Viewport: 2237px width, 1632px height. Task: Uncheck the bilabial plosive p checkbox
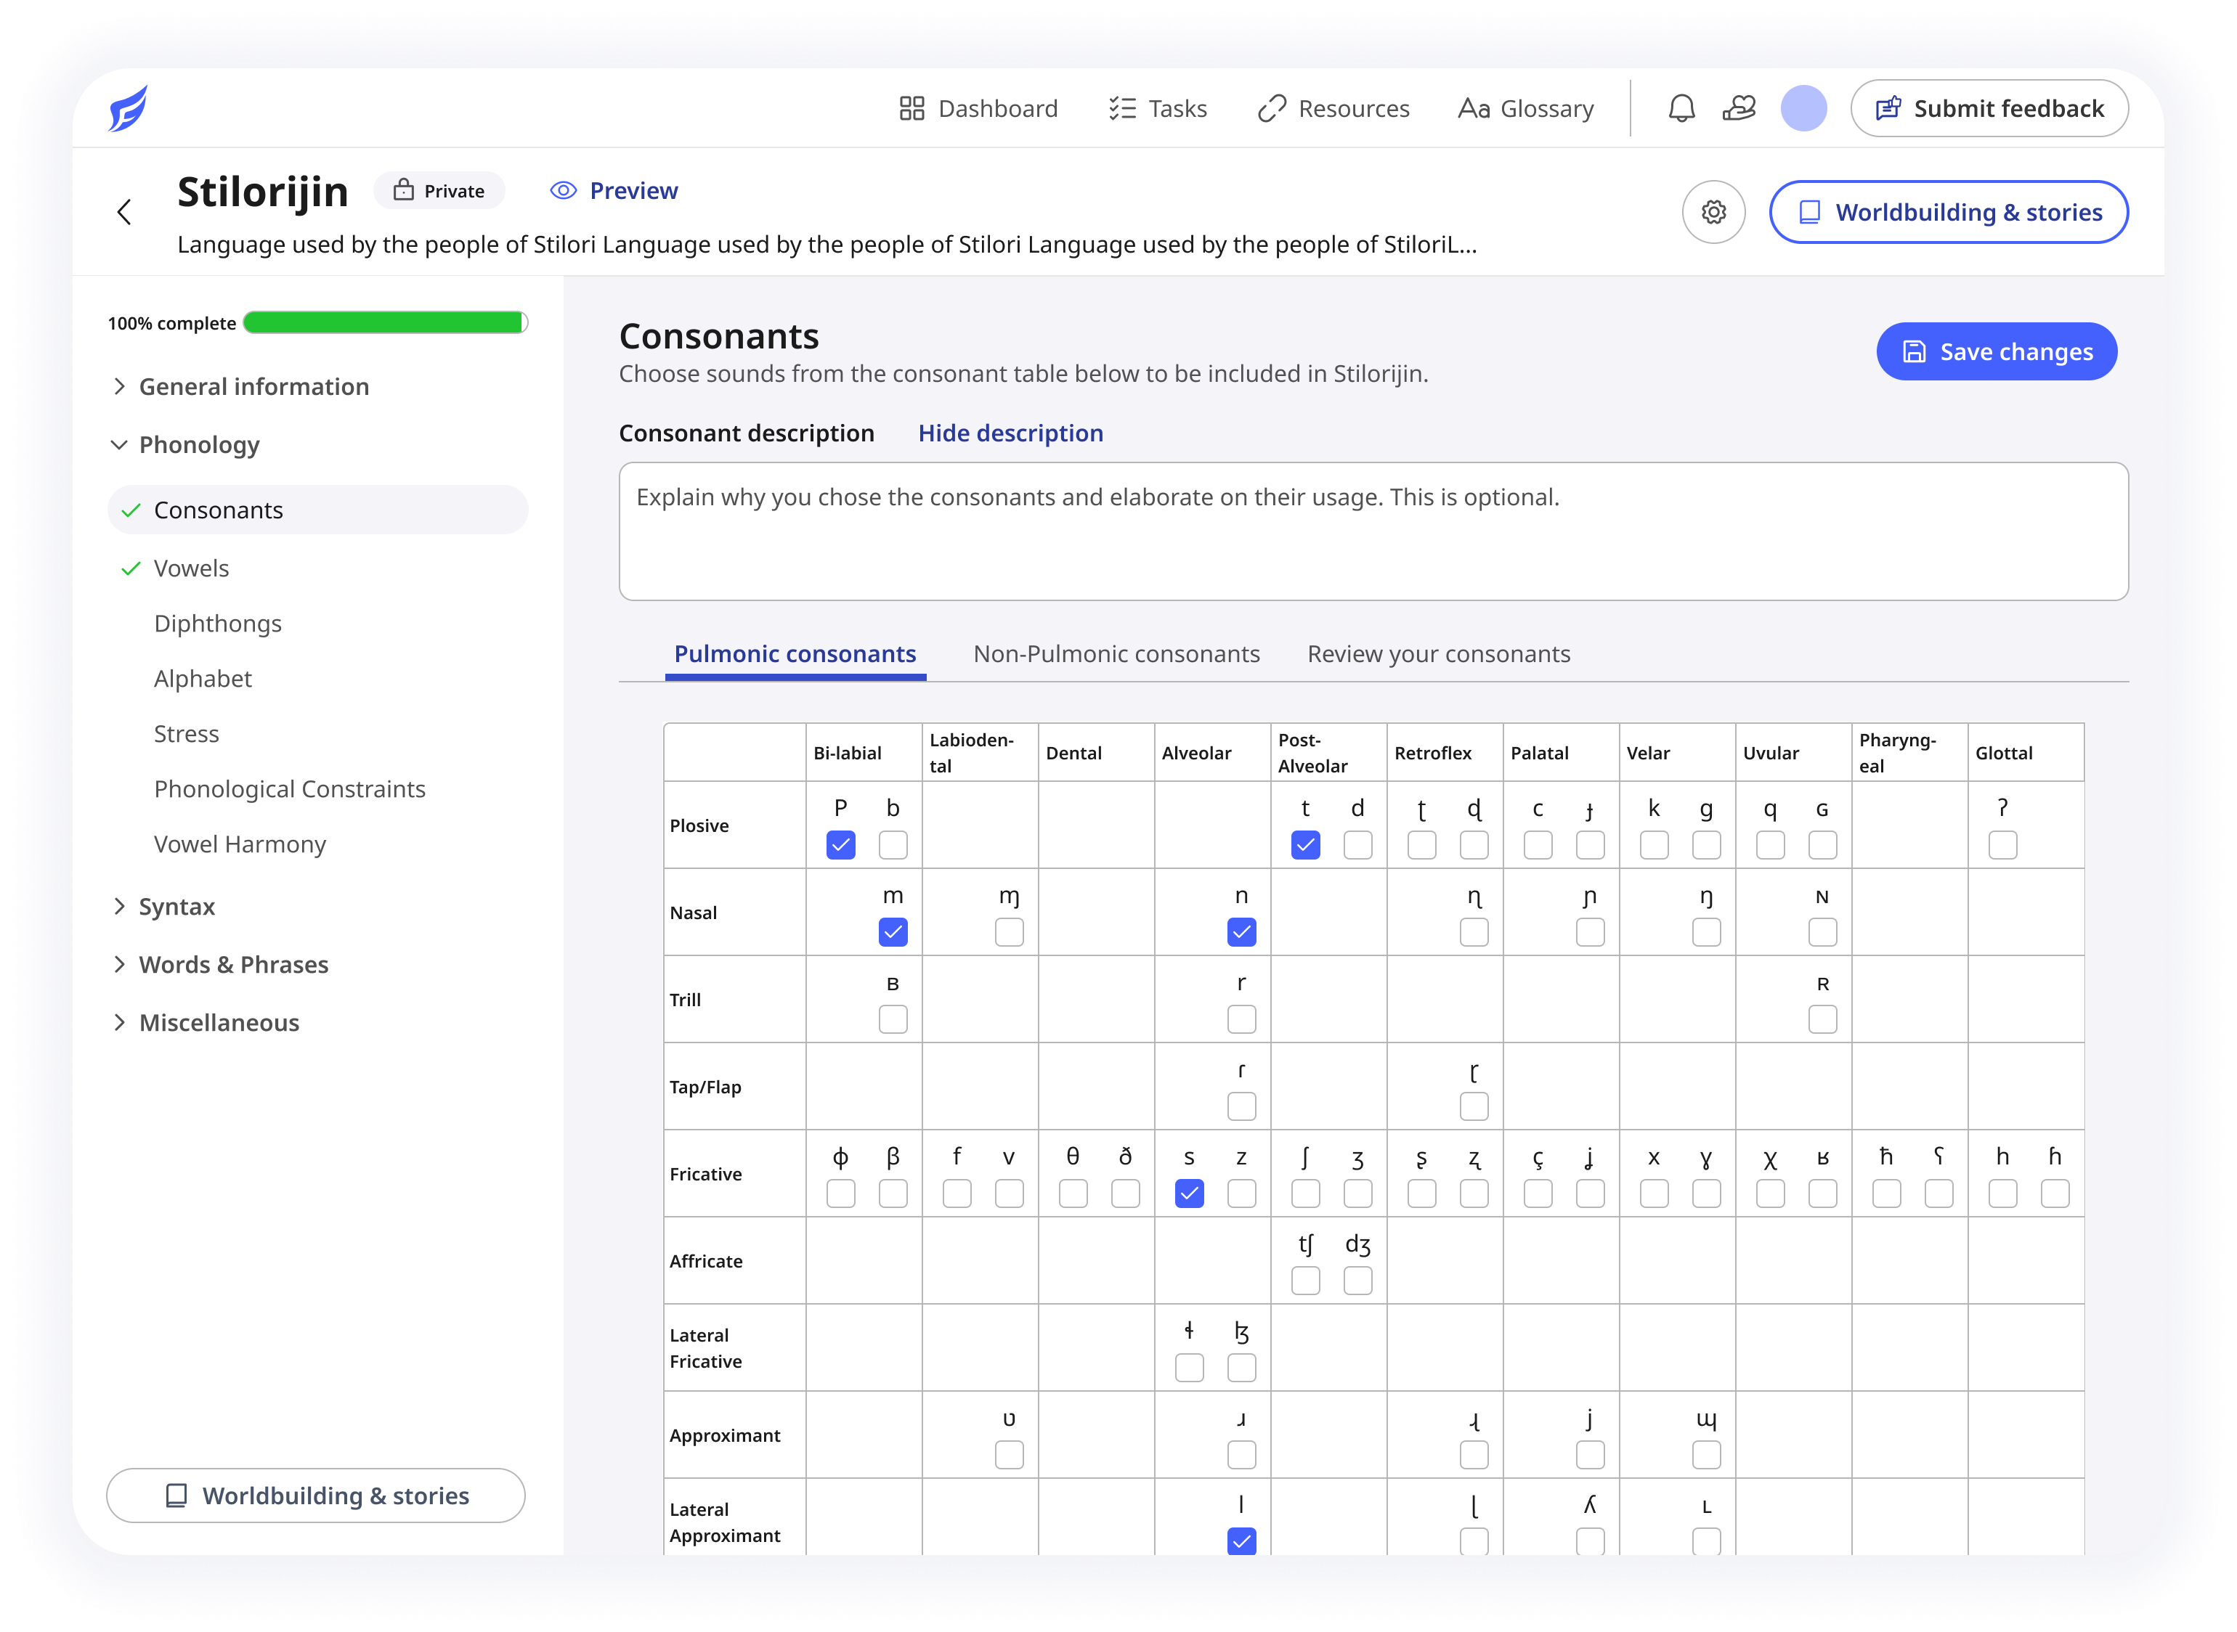tap(840, 844)
